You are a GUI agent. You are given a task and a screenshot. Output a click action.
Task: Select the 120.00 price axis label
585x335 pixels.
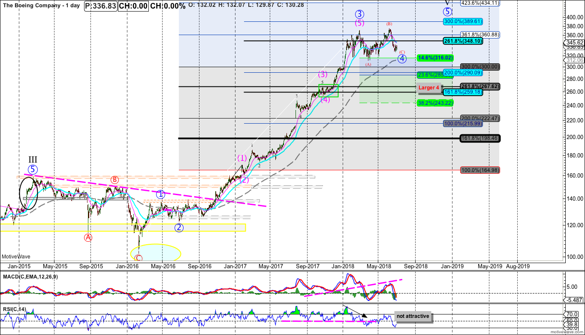(x=575, y=225)
